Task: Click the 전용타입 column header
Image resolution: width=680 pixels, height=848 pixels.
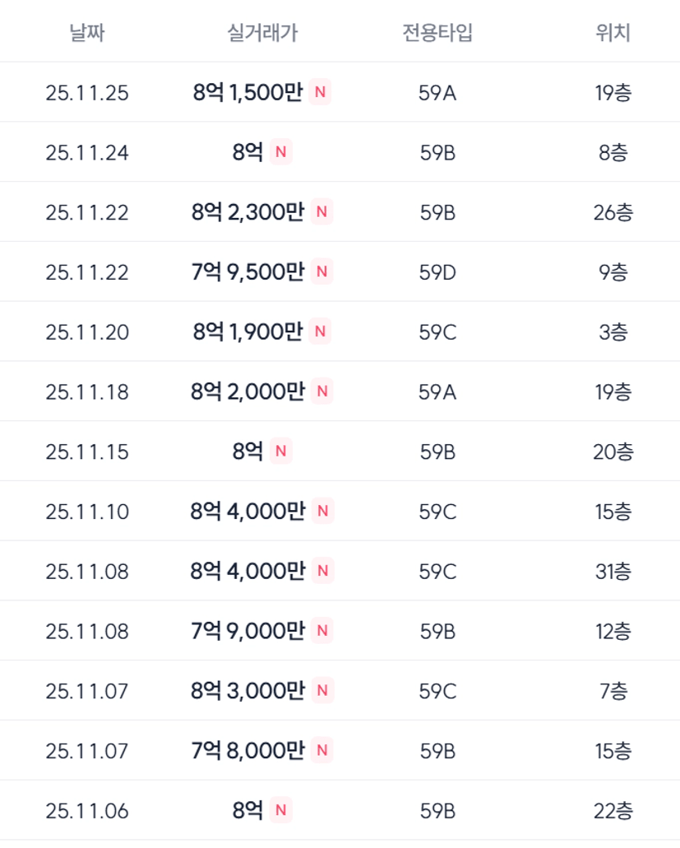Action: pyautogui.click(x=437, y=33)
